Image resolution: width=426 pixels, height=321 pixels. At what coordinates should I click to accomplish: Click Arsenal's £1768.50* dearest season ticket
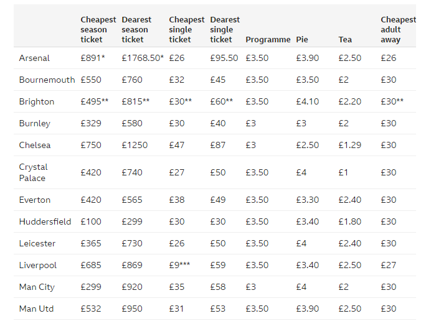[143, 58]
